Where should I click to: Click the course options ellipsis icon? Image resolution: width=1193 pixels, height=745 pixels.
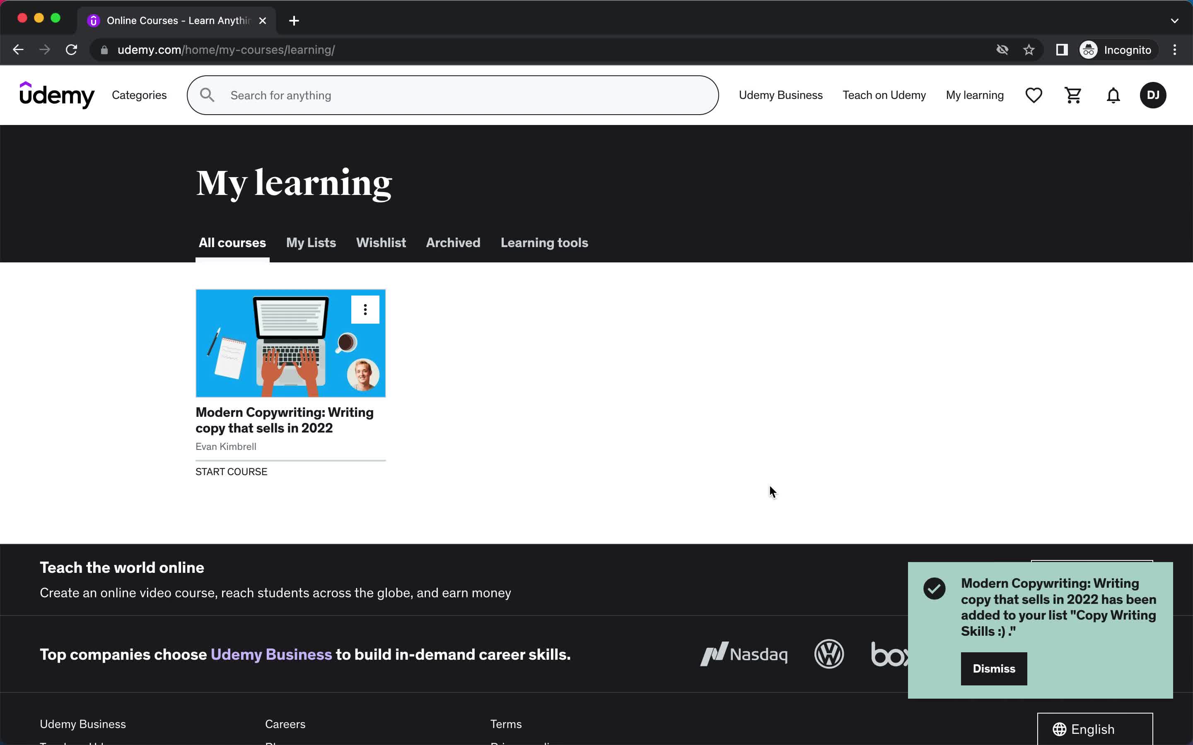tap(364, 309)
